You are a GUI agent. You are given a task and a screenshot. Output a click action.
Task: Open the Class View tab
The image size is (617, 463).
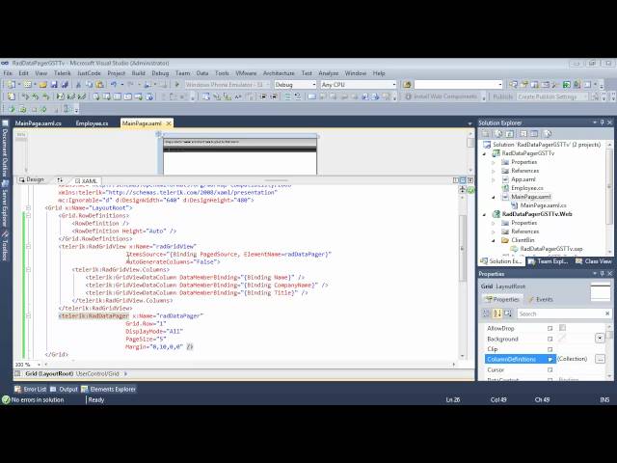click(x=594, y=261)
